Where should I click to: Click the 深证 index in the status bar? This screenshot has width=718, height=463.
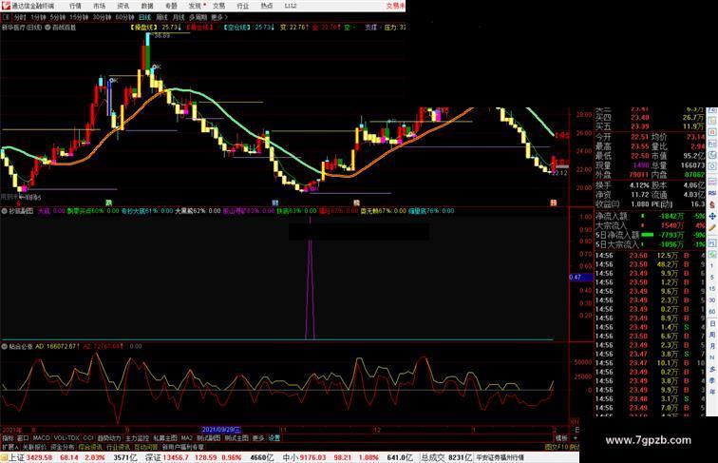pos(154,457)
